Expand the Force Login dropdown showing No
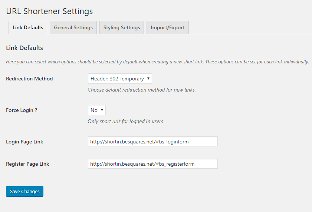This screenshot has width=312, height=212. pos(96,110)
